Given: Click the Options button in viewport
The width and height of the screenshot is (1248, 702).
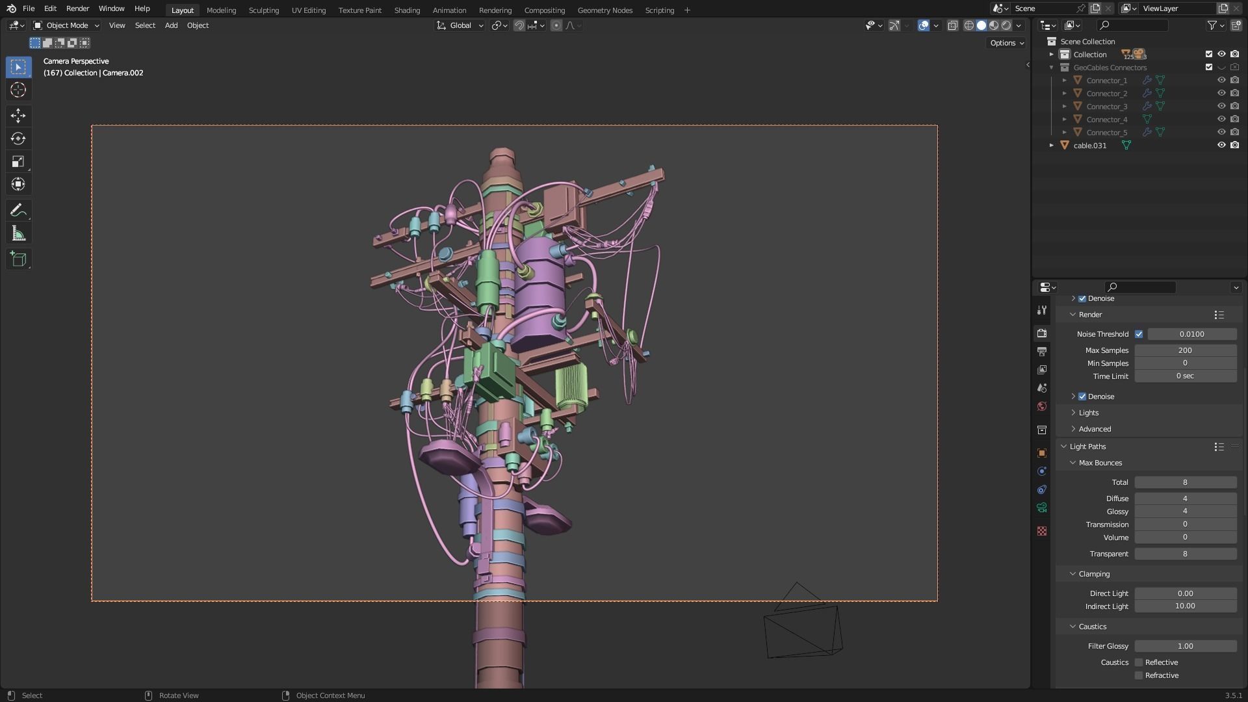Looking at the screenshot, I should (1006, 43).
